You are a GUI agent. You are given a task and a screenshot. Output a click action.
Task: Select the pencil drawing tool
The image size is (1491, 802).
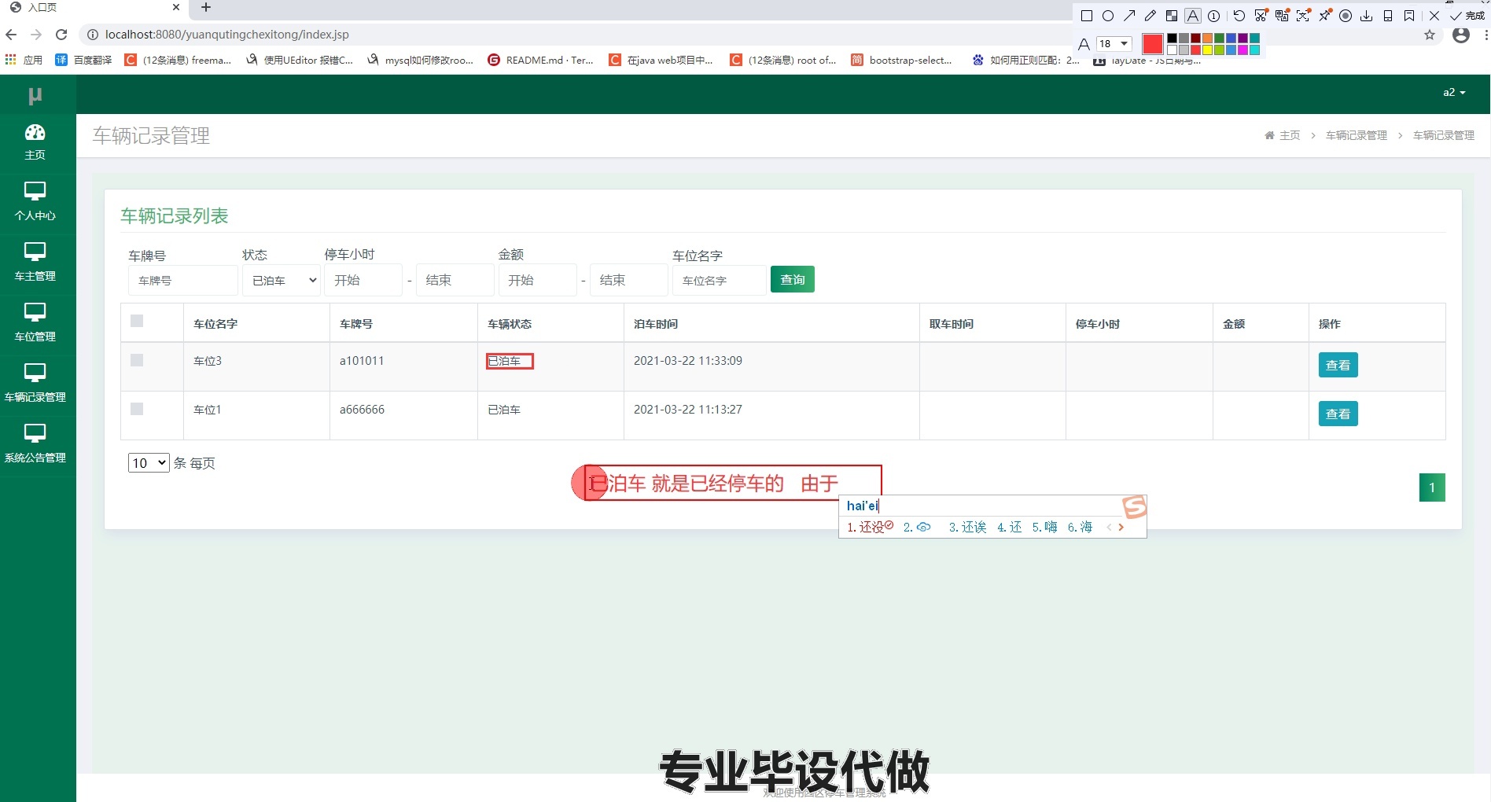tap(1150, 16)
